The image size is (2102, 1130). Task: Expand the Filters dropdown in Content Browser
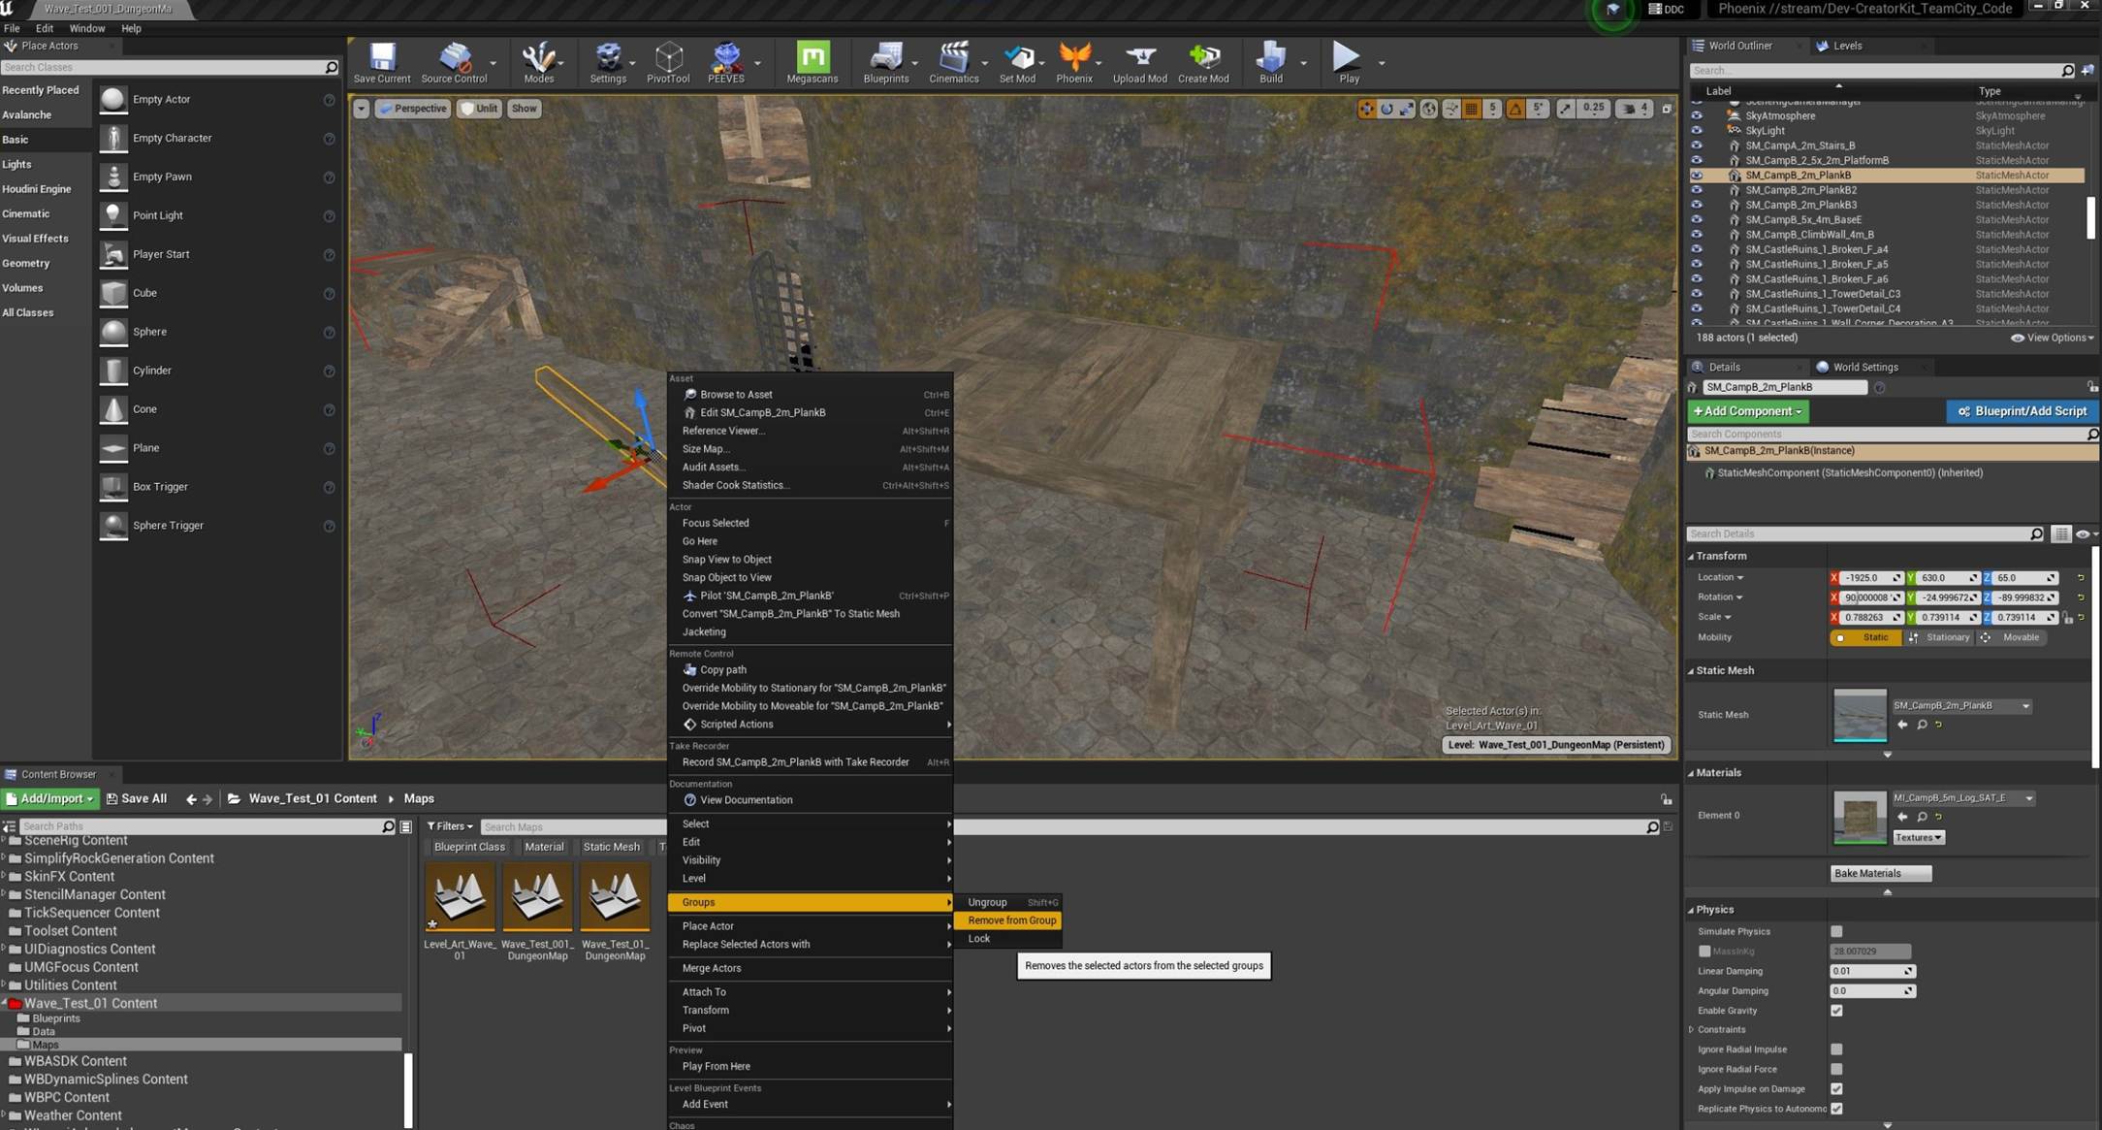click(x=450, y=826)
